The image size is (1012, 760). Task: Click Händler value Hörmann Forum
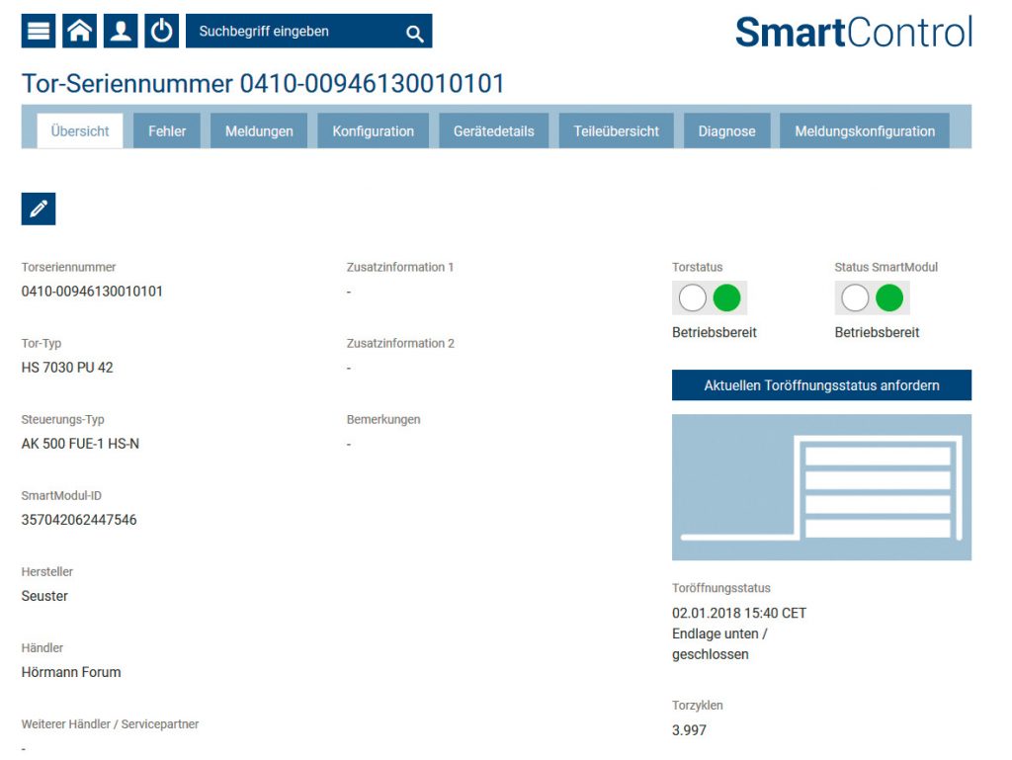pyautogui.click(x=71, y=672)
